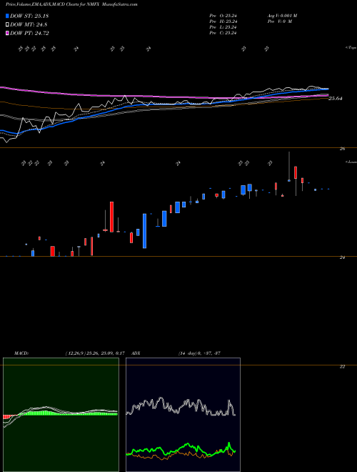Click the 'Avg V: 0.001 M' volume text
The height and width of the screenshot is (472, 357).
[x=282, y=16]
